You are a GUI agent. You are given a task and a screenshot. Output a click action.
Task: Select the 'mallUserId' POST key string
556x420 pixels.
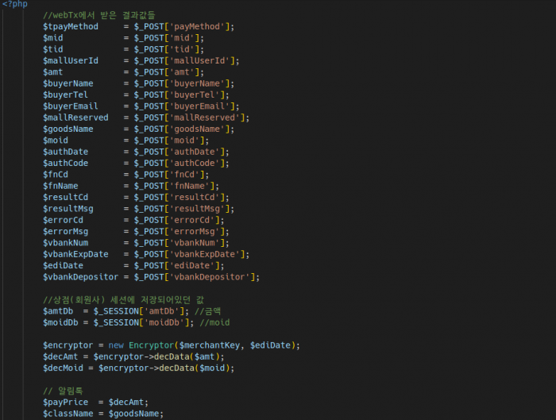202,60
